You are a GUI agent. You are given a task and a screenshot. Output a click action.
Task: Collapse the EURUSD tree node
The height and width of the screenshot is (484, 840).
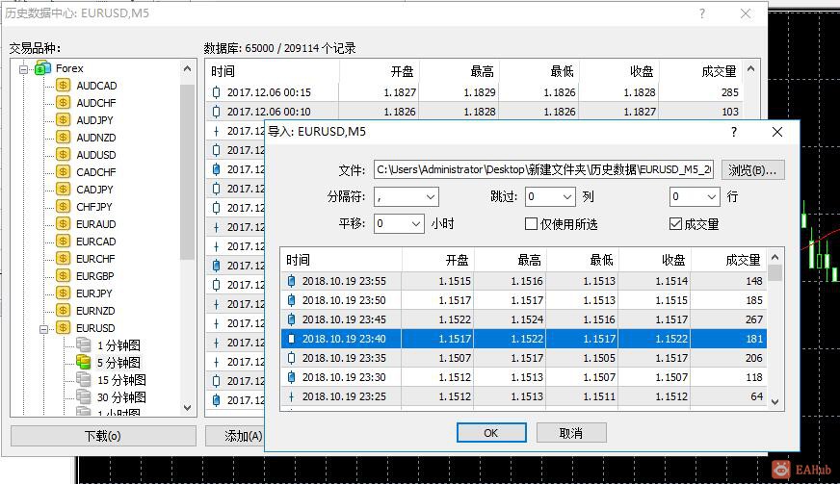coord(44,329)
